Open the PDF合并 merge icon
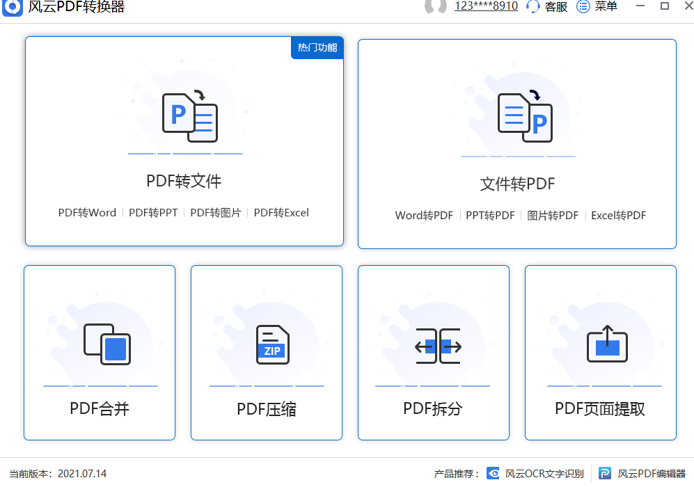Viewport: 694px width, 487px height. [x=107, y=344]
